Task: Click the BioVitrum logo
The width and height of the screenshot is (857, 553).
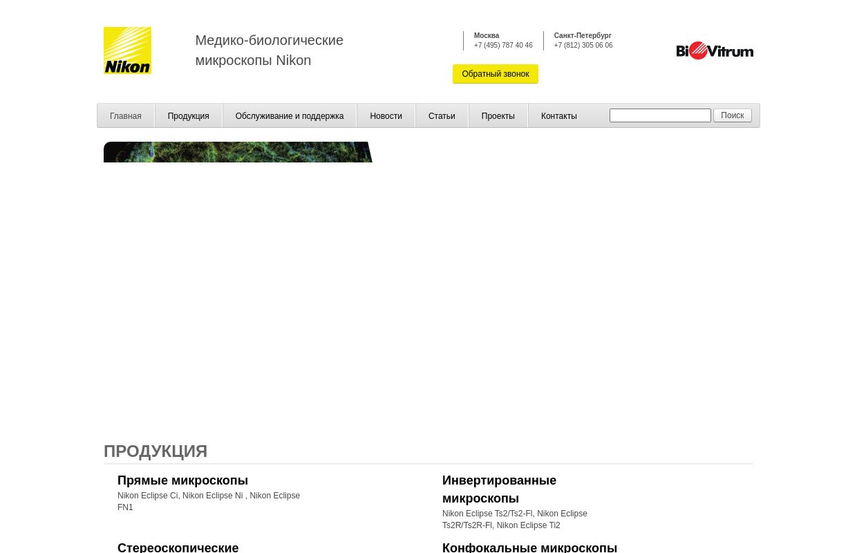Action: pos(715,50)
